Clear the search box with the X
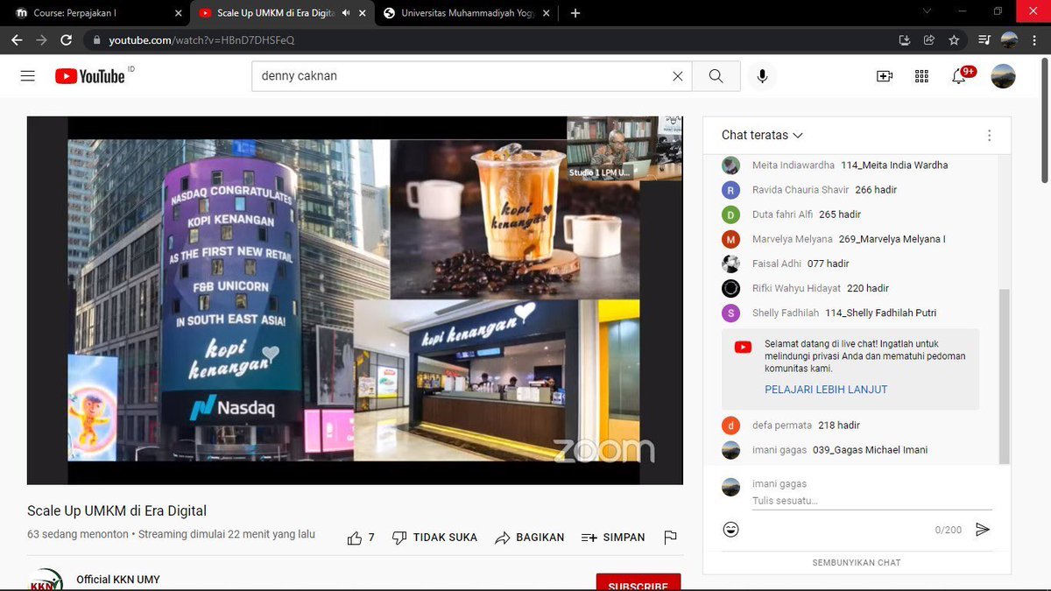Image resolution: width=1051 pixels, height=591 pixels. (x=677, y=76)
